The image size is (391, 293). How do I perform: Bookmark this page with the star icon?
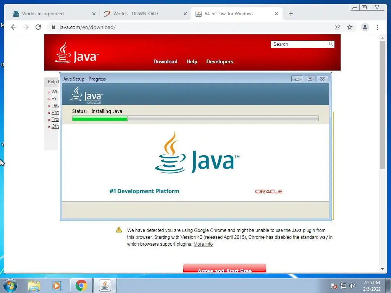(350, 27)
